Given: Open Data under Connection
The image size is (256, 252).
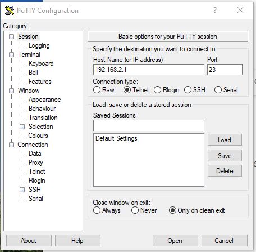Looking at the screenshot, I should 35,154.
